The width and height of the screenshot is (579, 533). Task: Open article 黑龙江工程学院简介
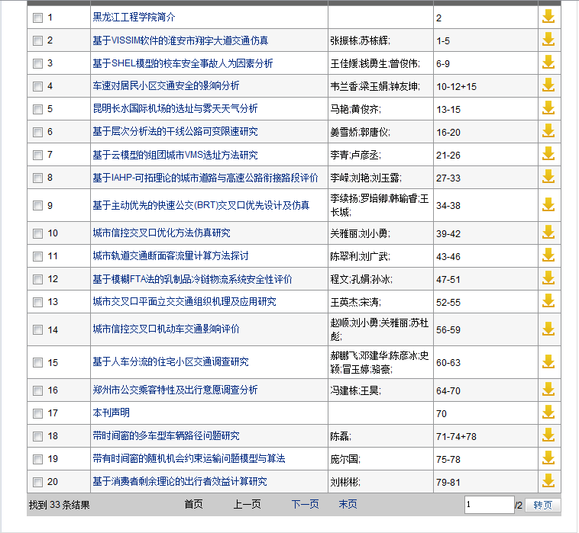tap(134, 17)
